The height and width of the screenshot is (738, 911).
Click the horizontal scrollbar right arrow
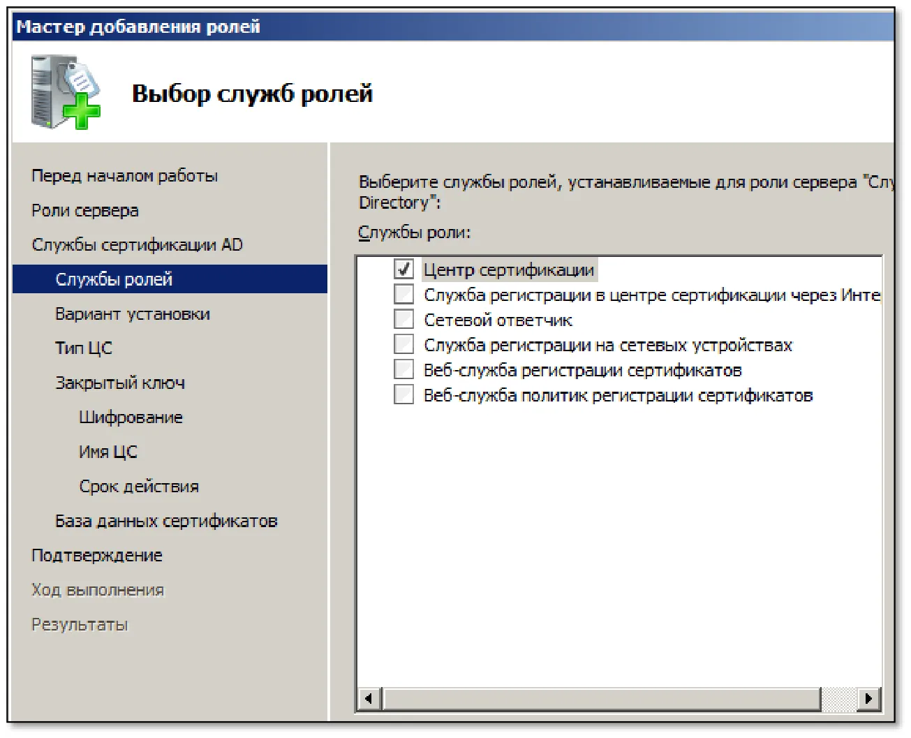click(x=868, y=698)
